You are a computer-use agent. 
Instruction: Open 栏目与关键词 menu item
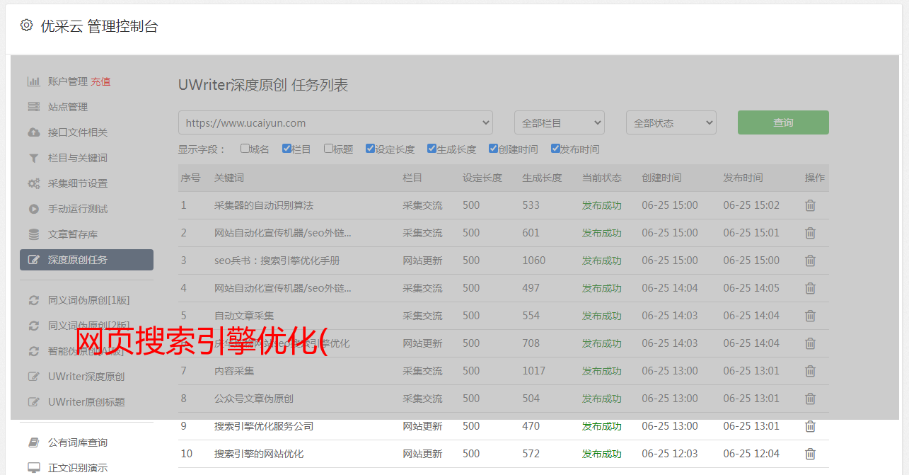[78, 158]
